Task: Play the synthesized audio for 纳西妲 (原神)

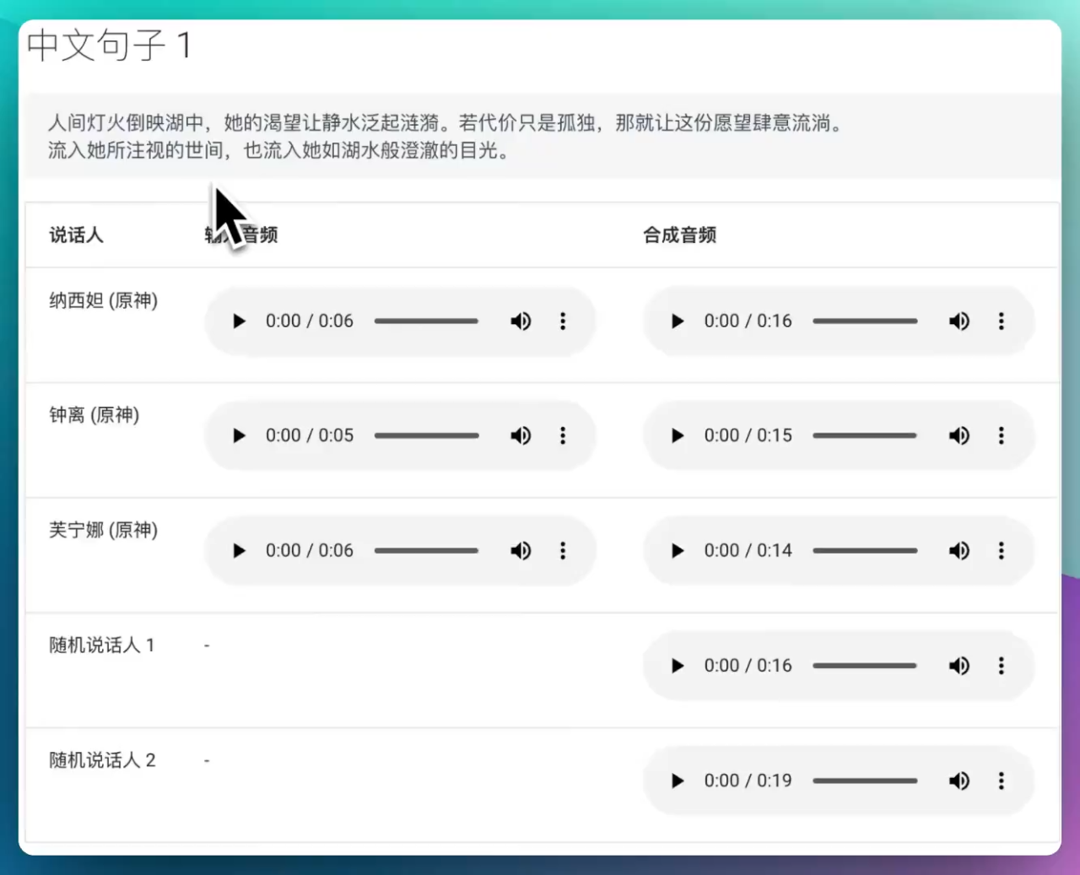Action: [678, 321]
